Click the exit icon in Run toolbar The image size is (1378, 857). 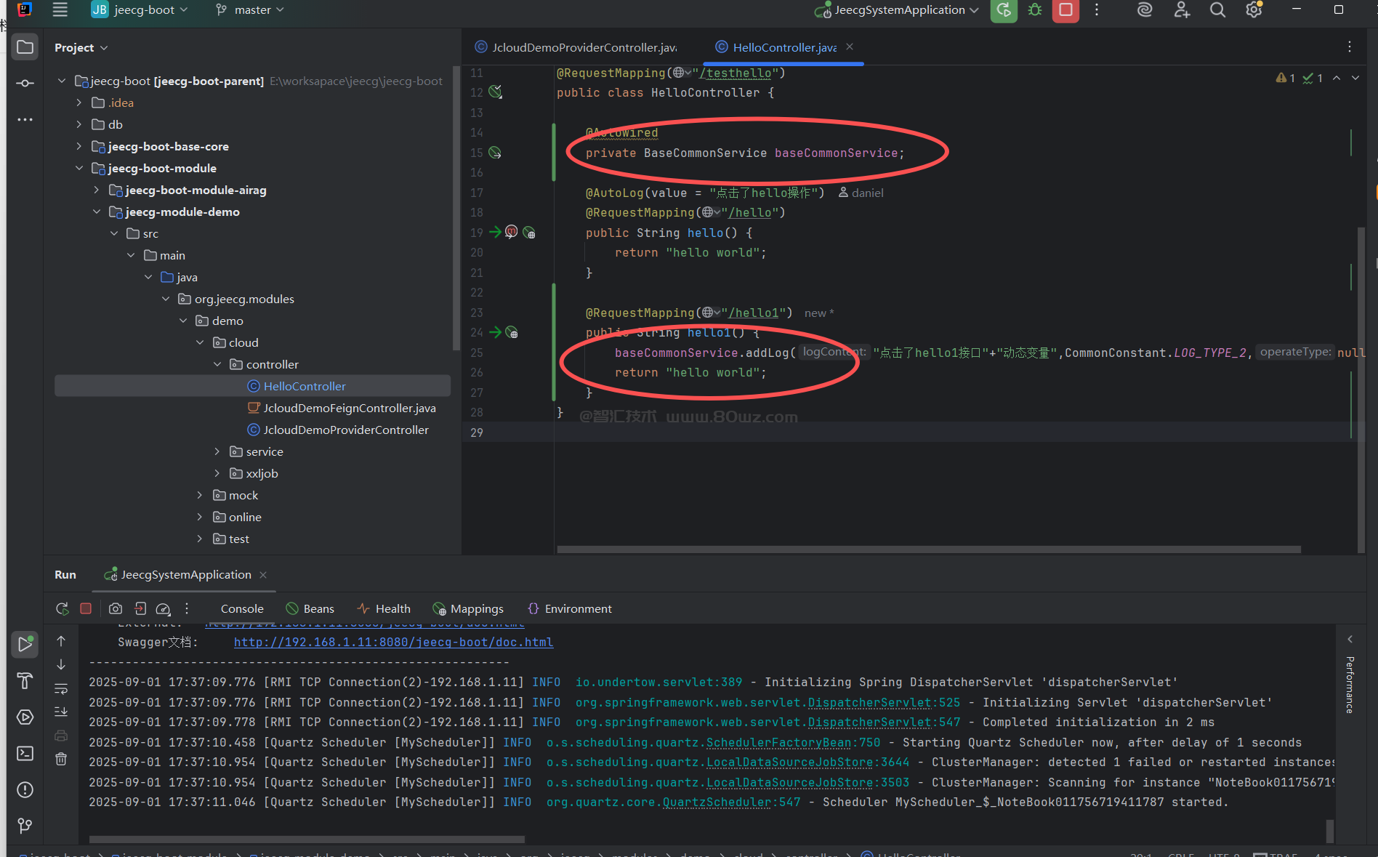coord(140,608)
